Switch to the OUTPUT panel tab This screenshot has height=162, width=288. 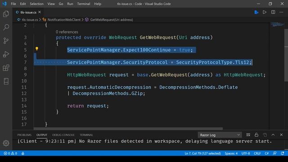(x=42, y=135)
